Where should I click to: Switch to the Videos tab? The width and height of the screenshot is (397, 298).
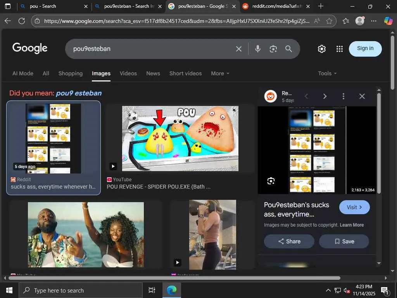point(128,73)
